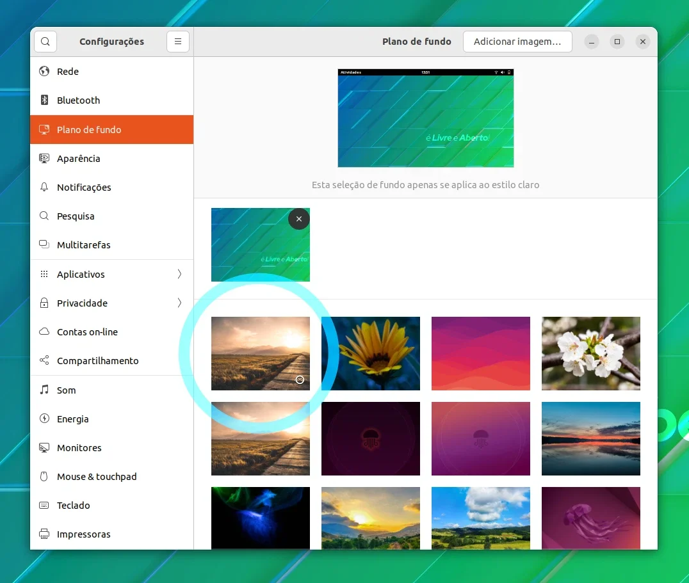Screen dimensions: 689x583
Task: Remove the custom wallpaper with X badge
Action: 299,219
